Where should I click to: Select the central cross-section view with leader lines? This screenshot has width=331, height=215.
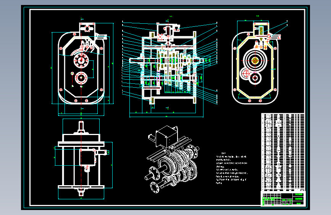pos(170,67)
